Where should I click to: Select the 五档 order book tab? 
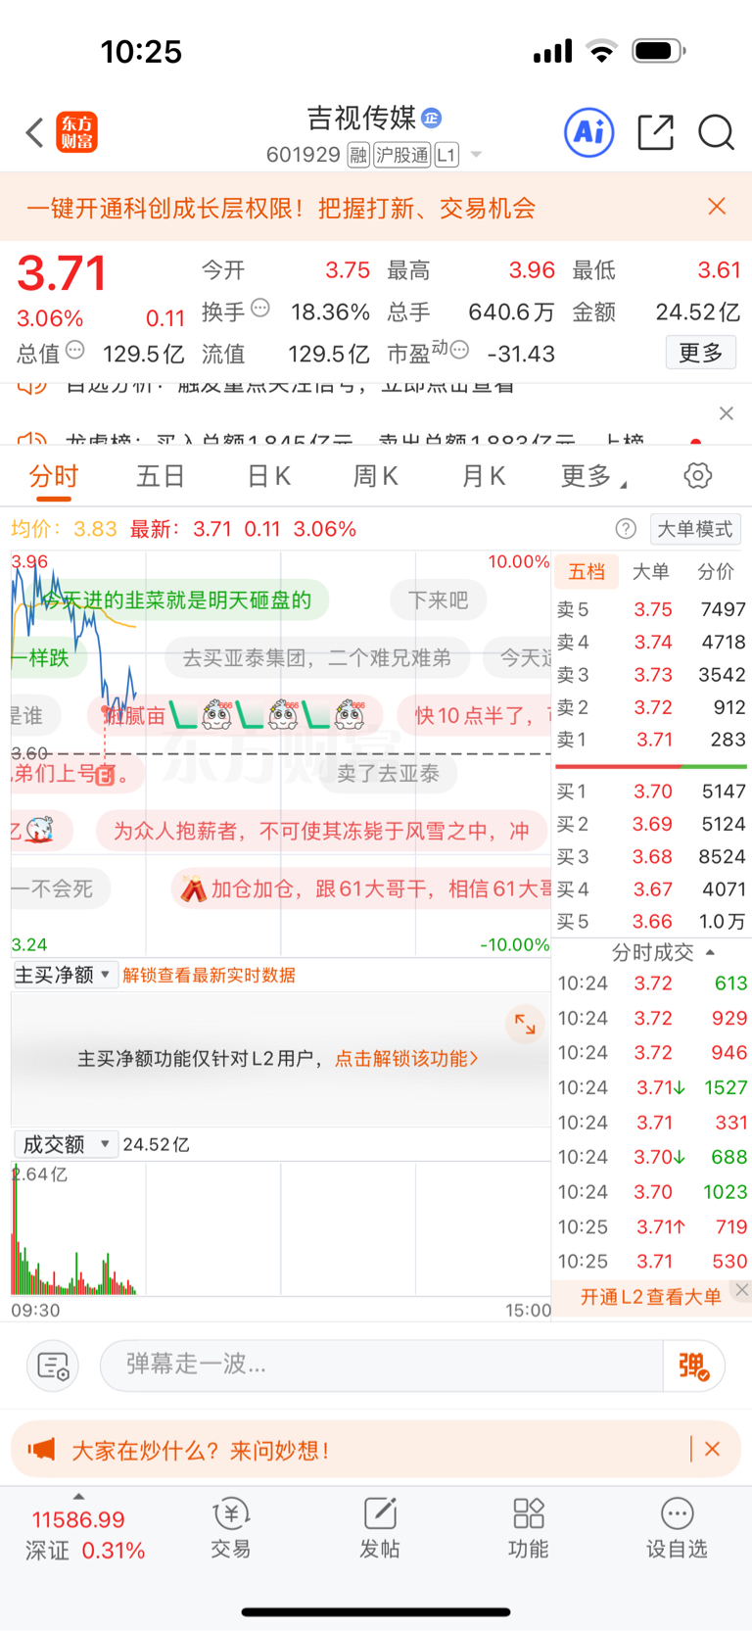587,572
